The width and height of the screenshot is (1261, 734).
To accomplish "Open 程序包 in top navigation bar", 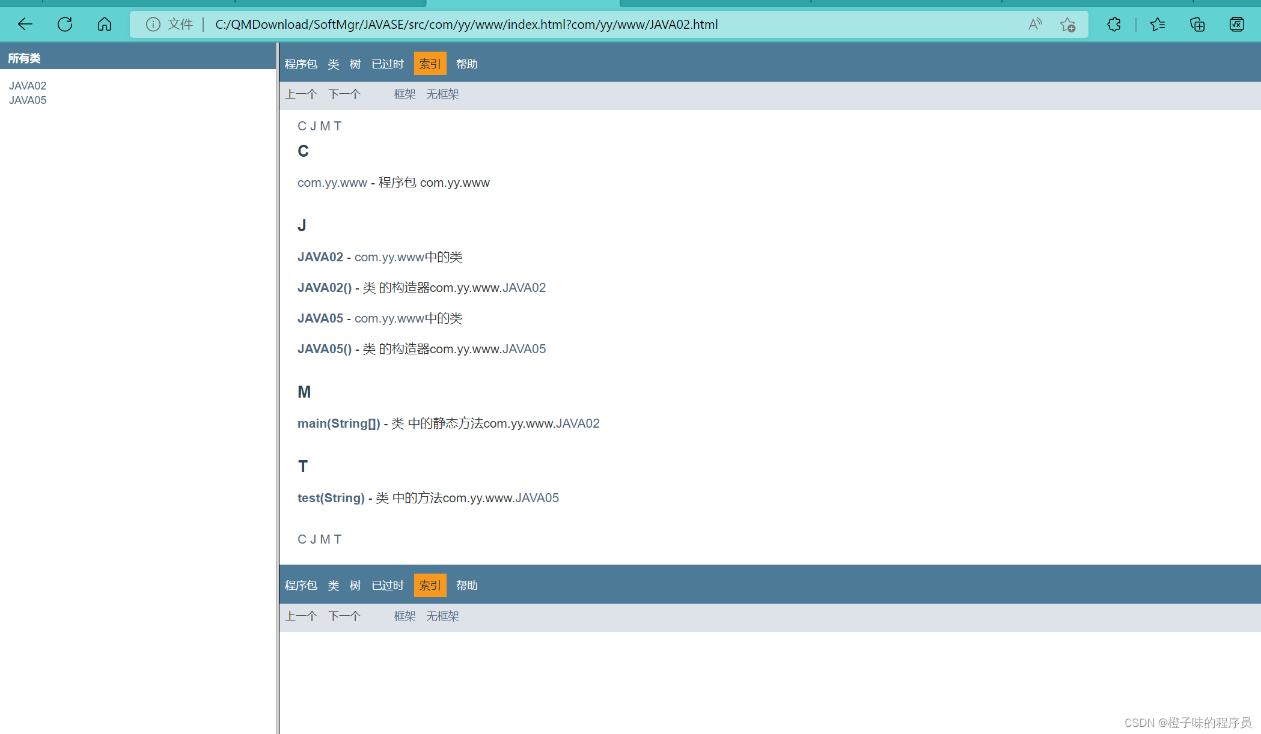I will tap(301, 64).
